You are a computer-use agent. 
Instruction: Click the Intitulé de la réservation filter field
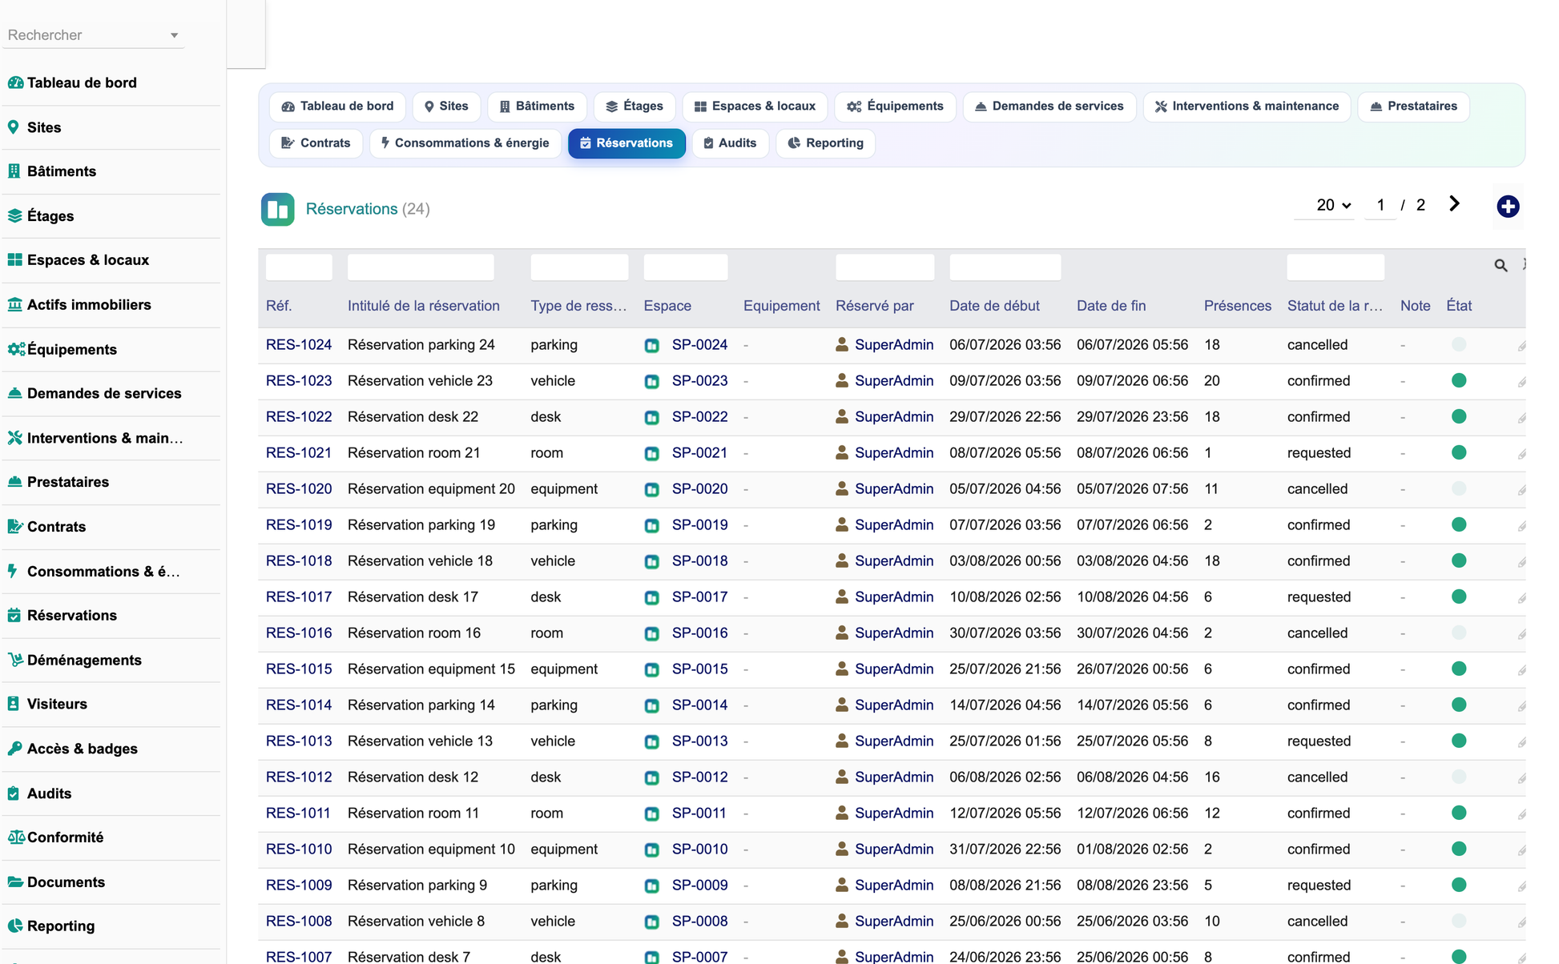(x=421, y=267)
